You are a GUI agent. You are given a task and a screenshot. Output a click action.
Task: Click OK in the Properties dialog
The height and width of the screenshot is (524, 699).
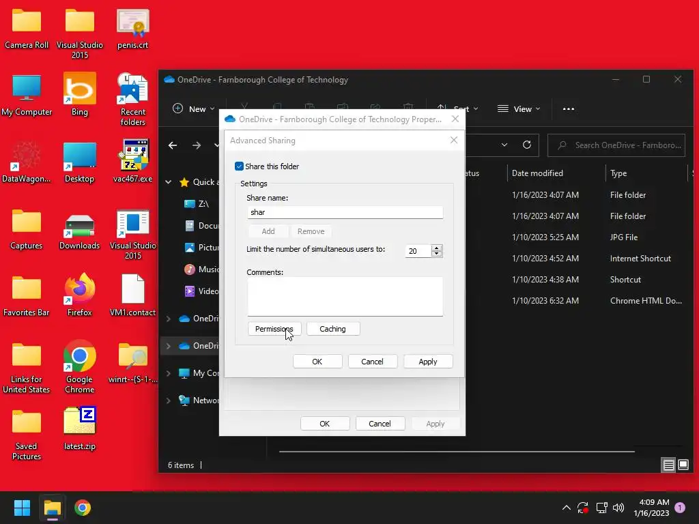pos(325,423)
